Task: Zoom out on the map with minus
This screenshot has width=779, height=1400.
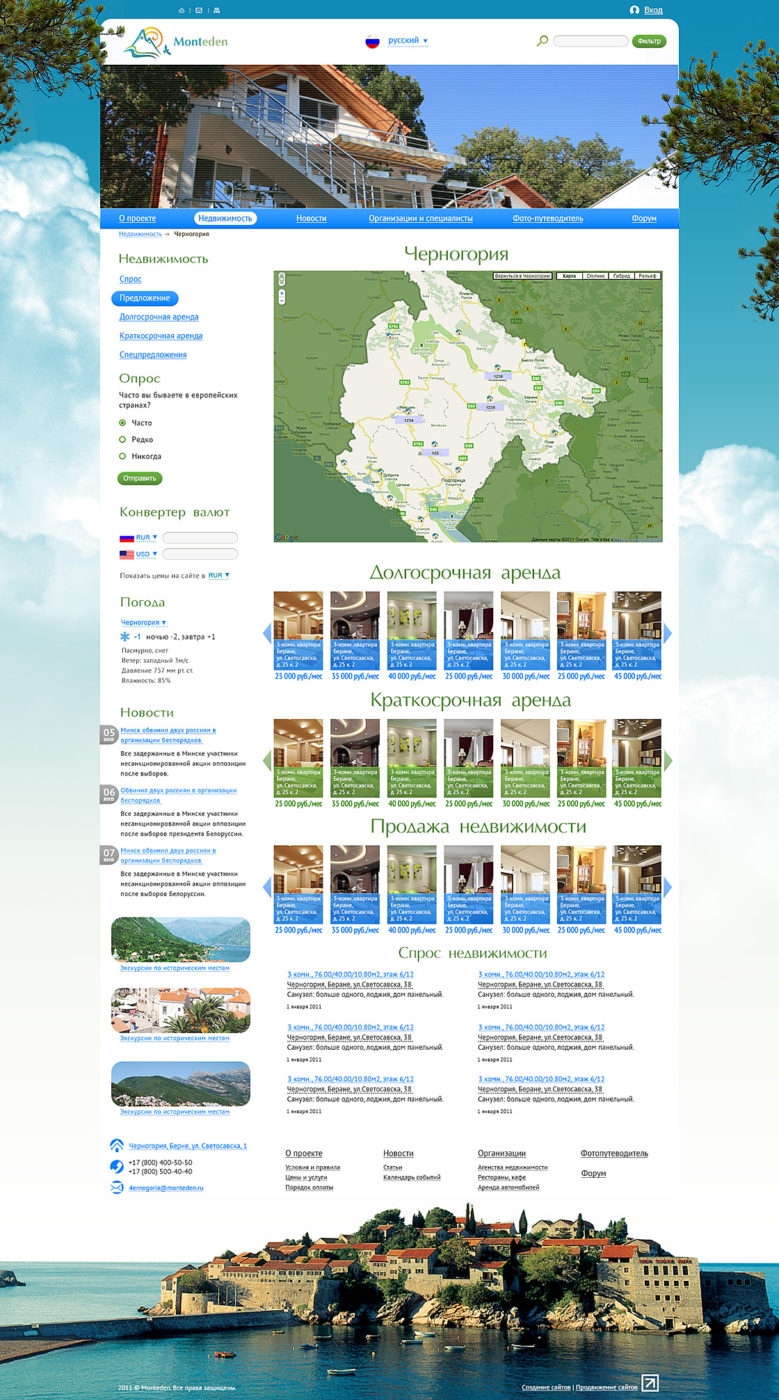Action: (x=282, y=301)
